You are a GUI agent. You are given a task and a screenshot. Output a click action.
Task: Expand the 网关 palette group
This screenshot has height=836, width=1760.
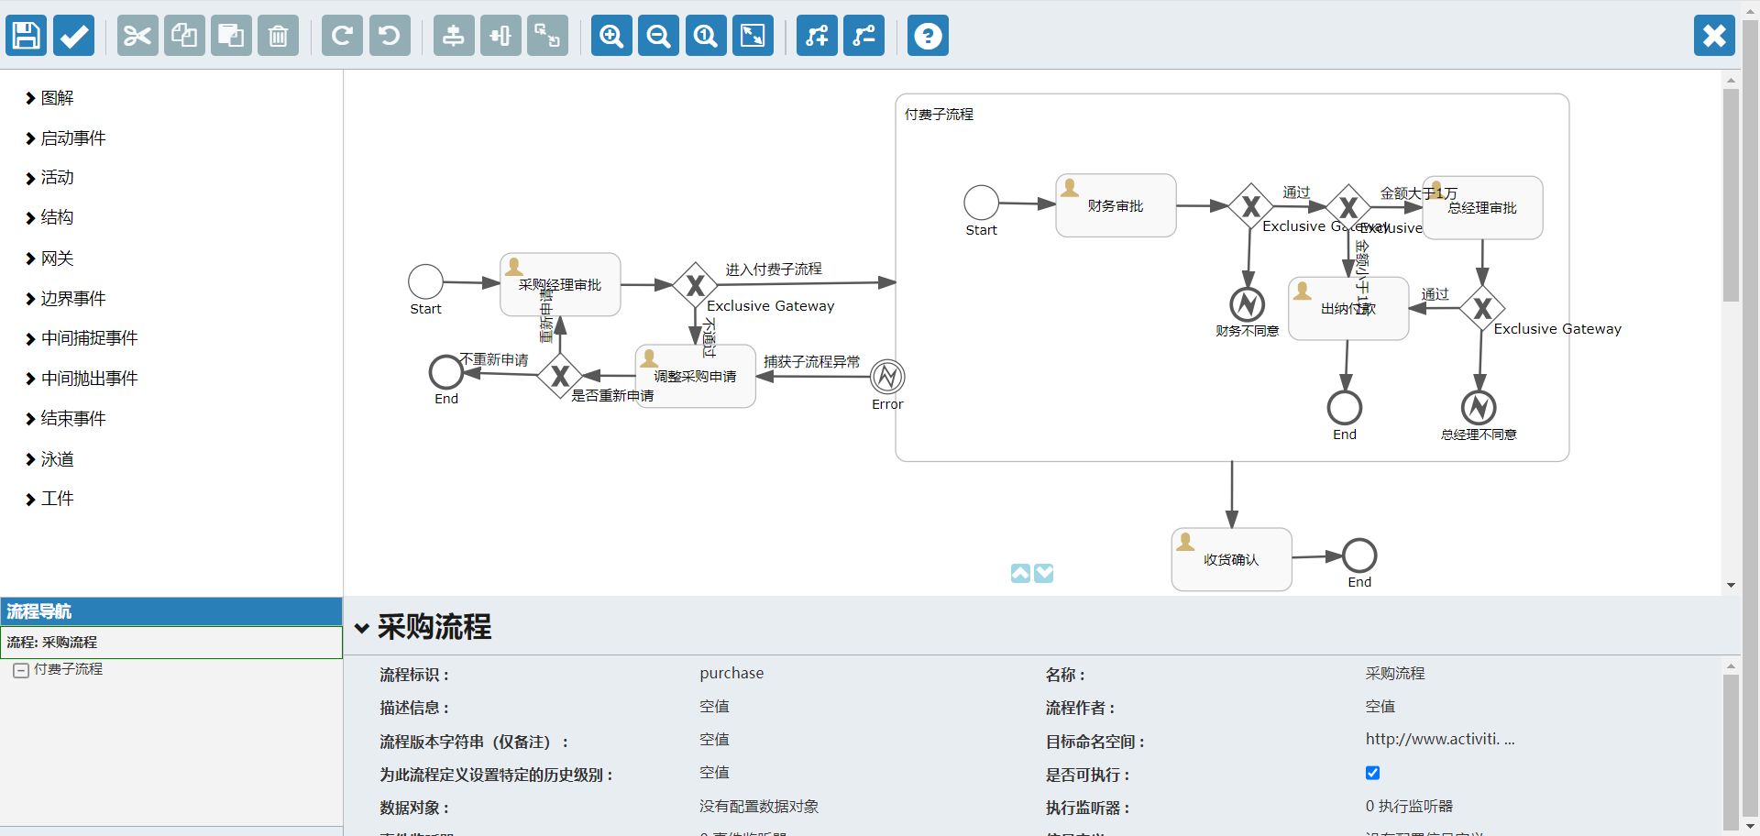tap(57, 258)
